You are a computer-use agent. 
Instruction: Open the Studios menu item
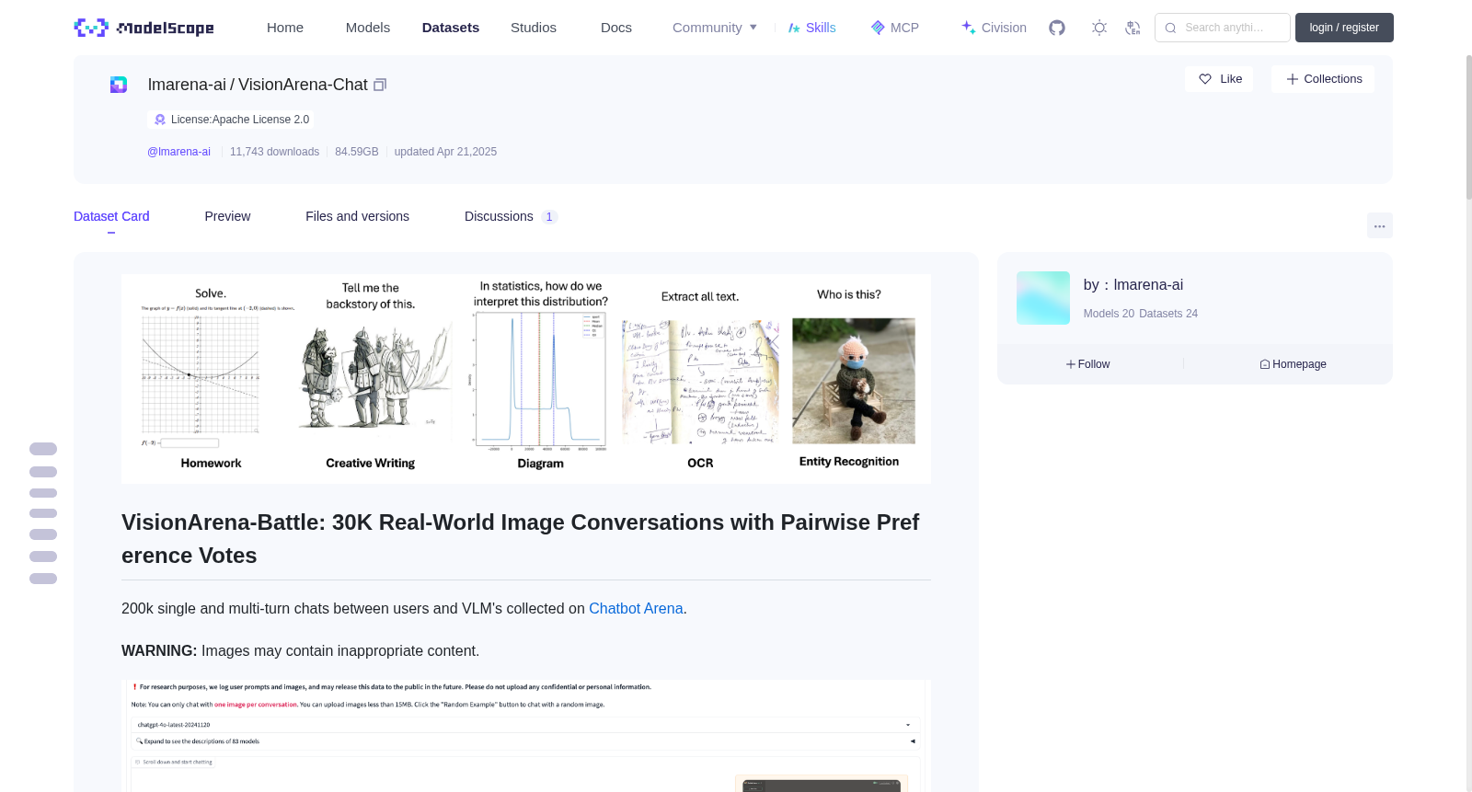[534, 28]
